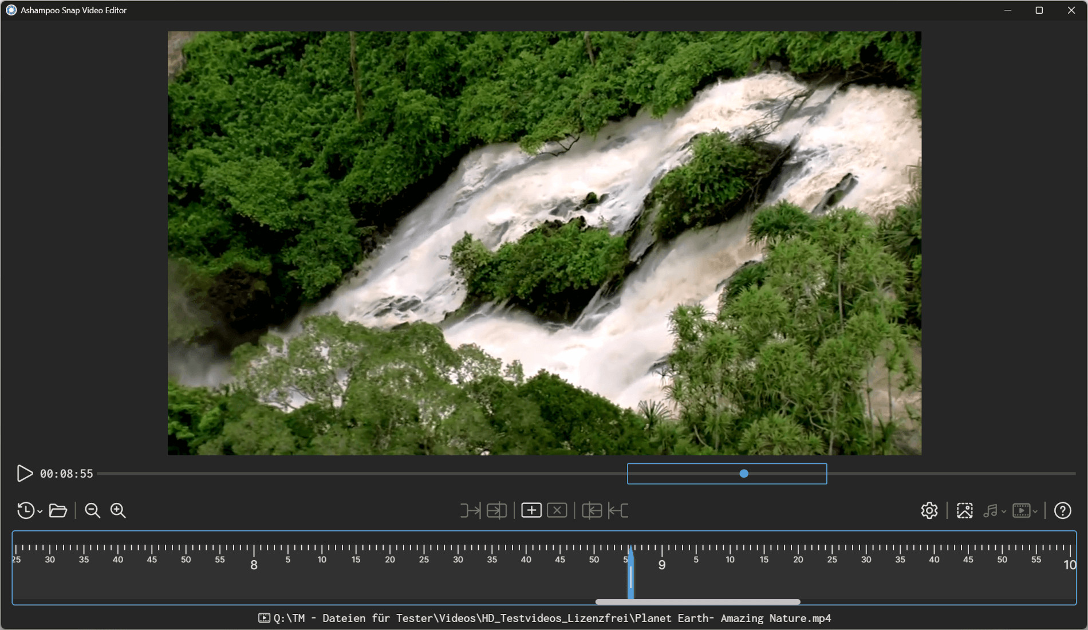Open a video with the folder icon
Viewport: 1088px width, 630px height.
coord(58,510)
